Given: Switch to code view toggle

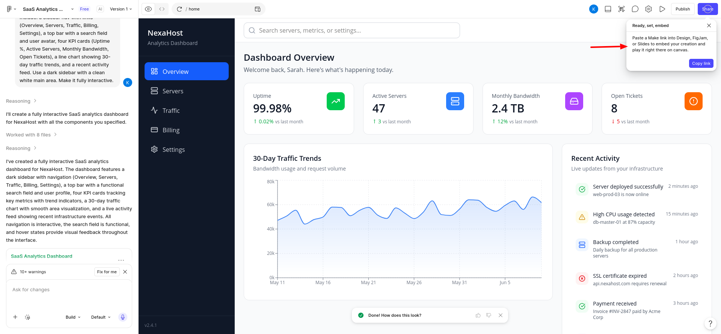Looking at the screenshot, I should (162, 9).
